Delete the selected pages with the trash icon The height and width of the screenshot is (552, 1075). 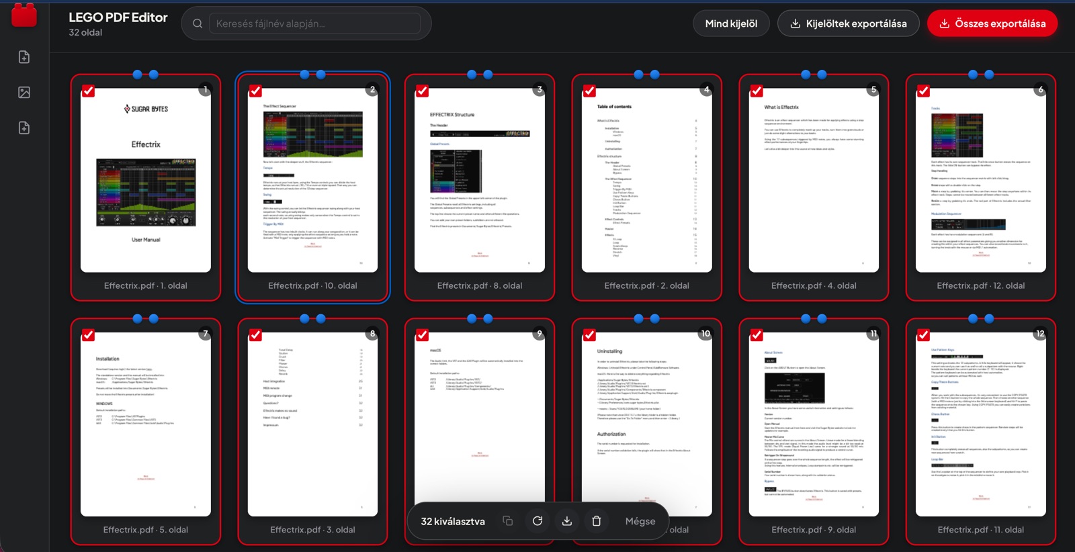point(597,521)
